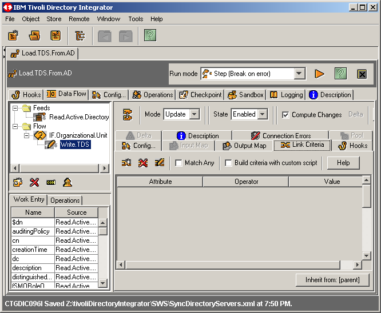Check Build criteria with custom script
The width and height of the screenshot is (381, 313).
pyautogui.click(x=228, y=163)
